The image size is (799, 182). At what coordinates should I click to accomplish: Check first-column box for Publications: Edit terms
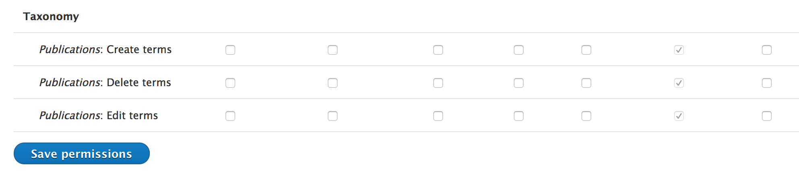pyautogui.click(x=230, y=116)
